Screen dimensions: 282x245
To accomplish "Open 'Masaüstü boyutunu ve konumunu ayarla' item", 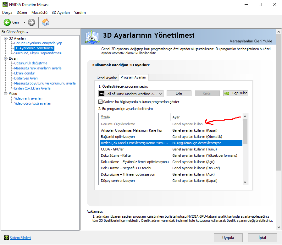I will 45,84.
